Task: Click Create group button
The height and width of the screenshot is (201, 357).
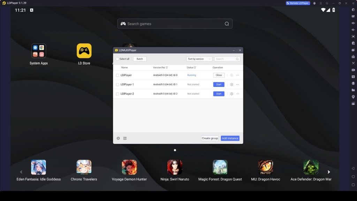Action: [210, 138]
